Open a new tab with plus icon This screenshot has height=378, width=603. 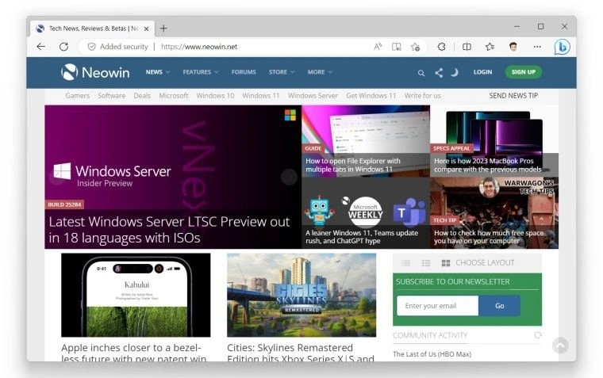[x=163, y=28]
